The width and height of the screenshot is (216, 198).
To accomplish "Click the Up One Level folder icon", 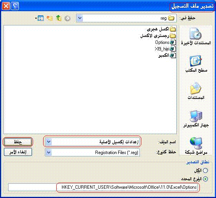I will pyautogui.click(x=59, y=18).
